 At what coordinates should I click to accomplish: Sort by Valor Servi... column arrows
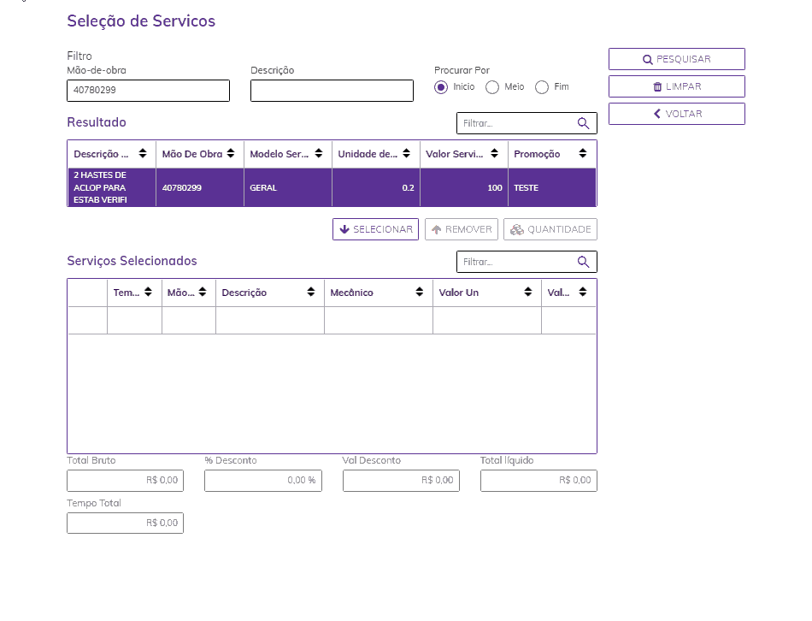pyautogui.click(x=495, y=153)
